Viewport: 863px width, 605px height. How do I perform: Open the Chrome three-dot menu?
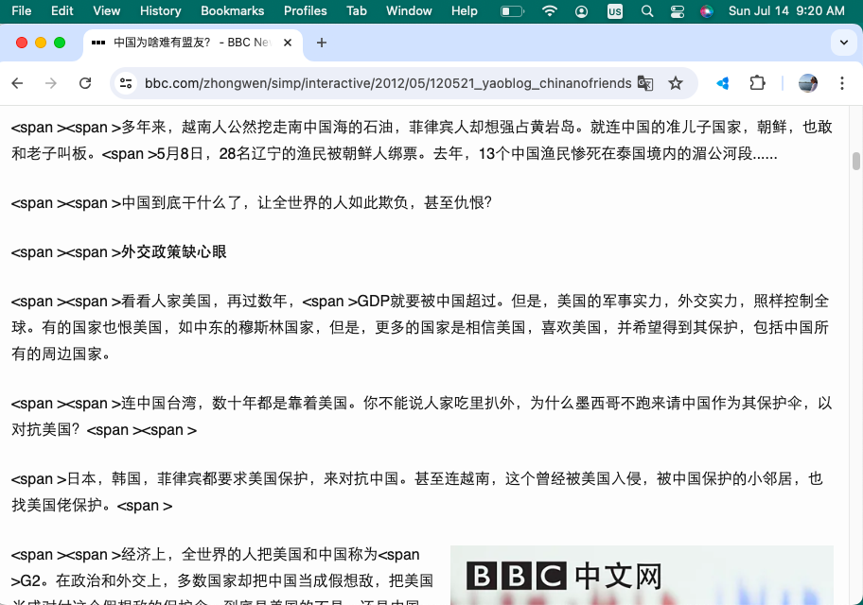click(x=842, y=83)
